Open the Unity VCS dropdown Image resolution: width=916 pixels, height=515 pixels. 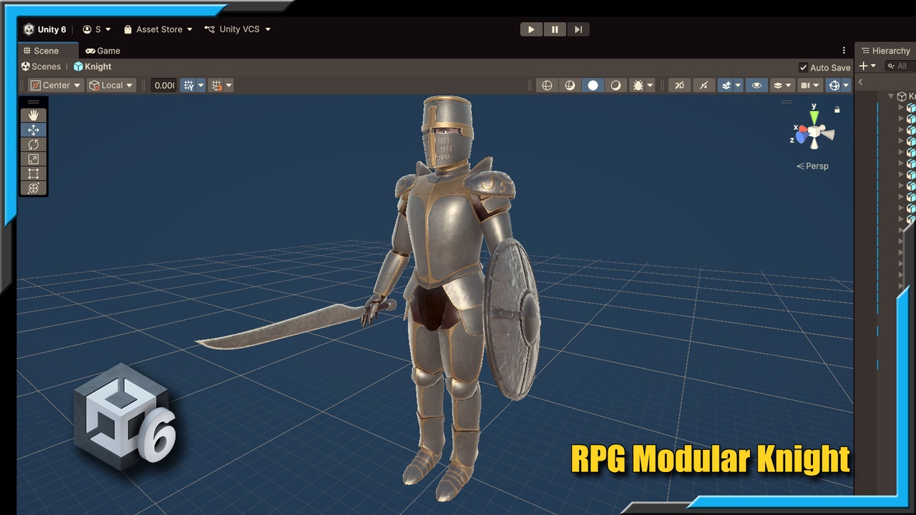(238, 29)
